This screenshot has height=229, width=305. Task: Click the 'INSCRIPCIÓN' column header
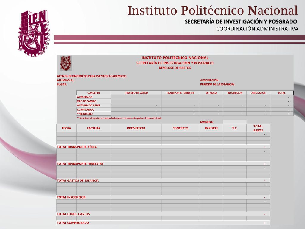point(235,93)
